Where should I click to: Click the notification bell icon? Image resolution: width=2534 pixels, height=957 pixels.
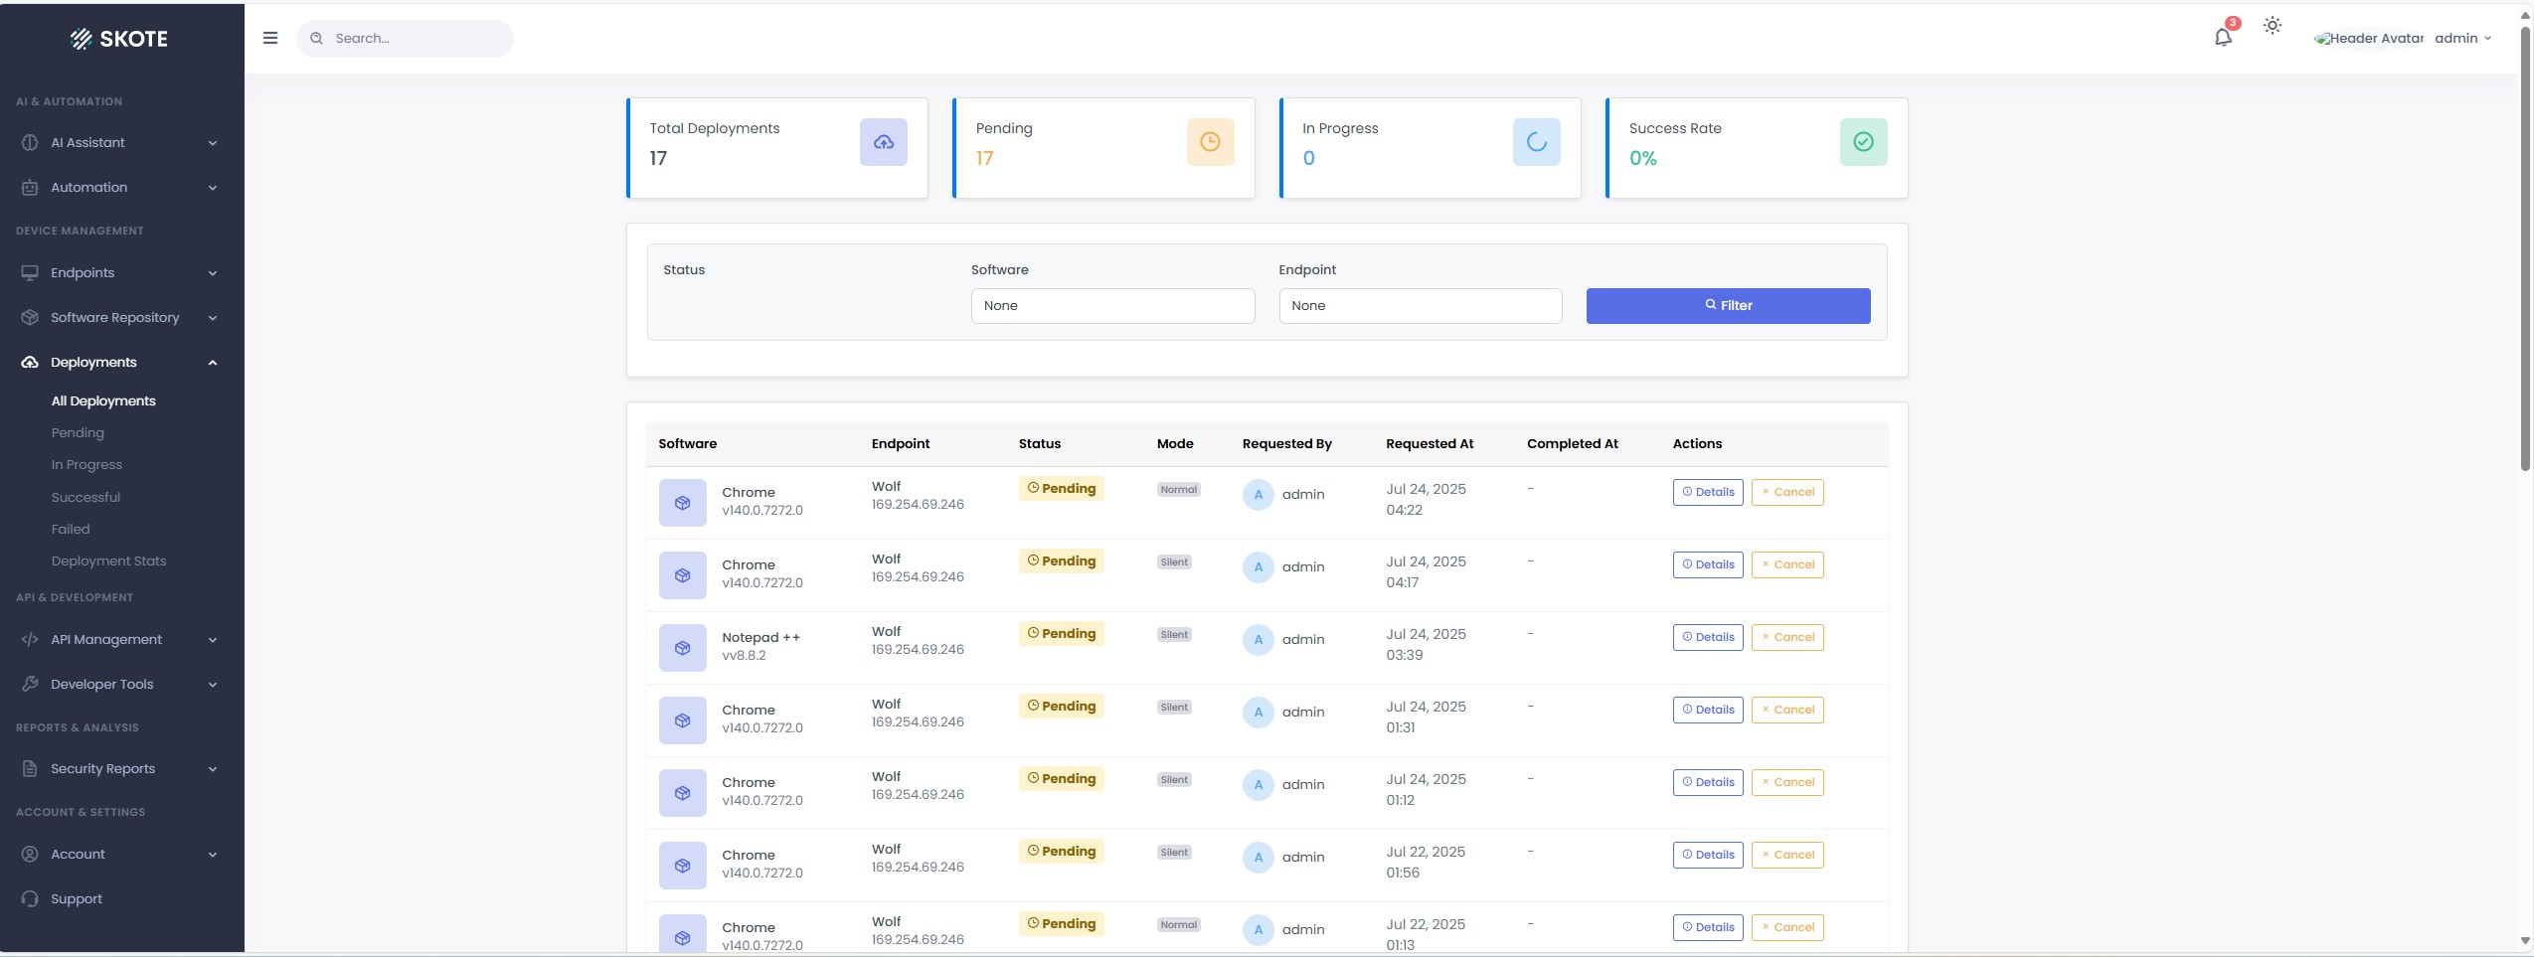(x=2223, y=38)
